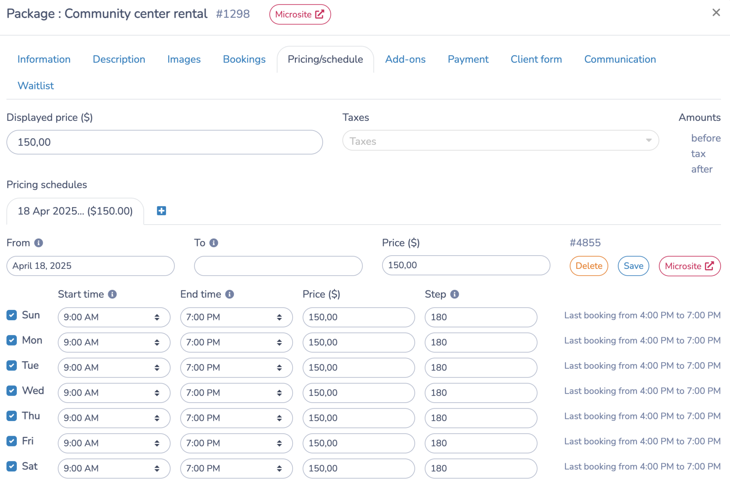Viewport: 730px width, 486px height.
Task: Toggle the Sat checkbox
Action: click(x=12, y=466)
